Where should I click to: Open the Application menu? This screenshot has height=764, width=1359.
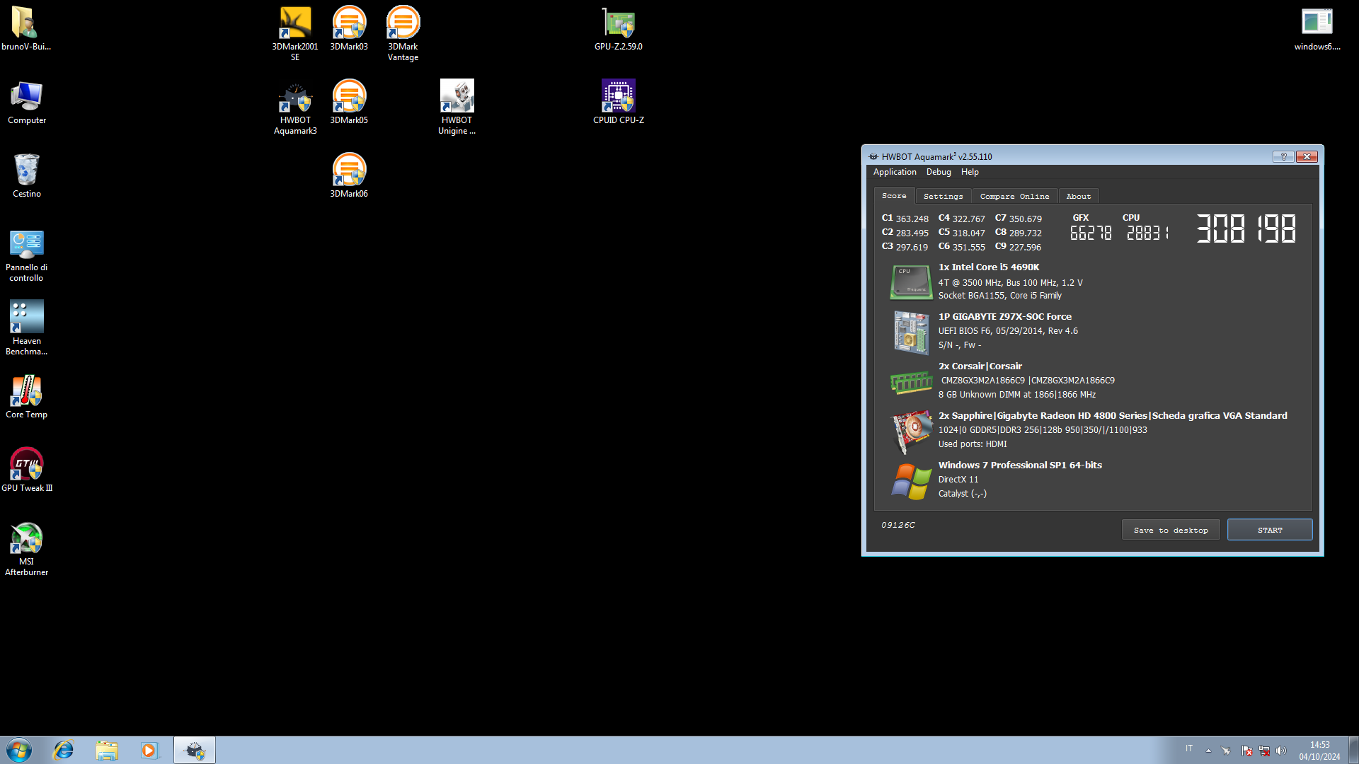pos(895,172)
